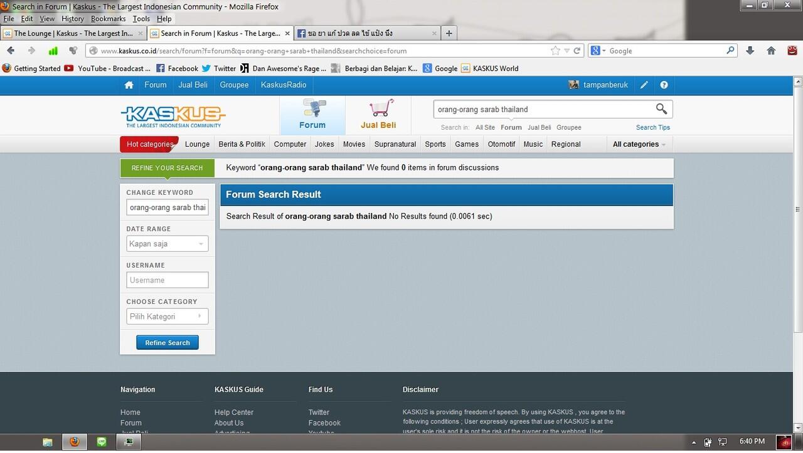Screen dimensions: 803x453
Task: Close the Search in Forum tab
Action: click(287, 33)
